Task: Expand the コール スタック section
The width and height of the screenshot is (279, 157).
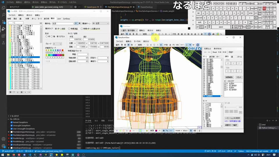Action: coord(14,115)
